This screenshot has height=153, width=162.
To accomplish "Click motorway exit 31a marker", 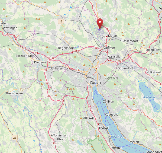I will pyautogui.click(x=62, y=101).
